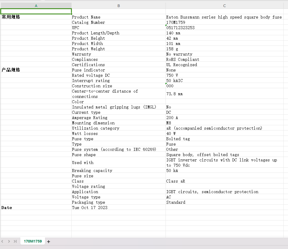The height and width of the screenshot is (249, 288).
Task: Select the Product Length/Depth cell
Action: point(118,33)
